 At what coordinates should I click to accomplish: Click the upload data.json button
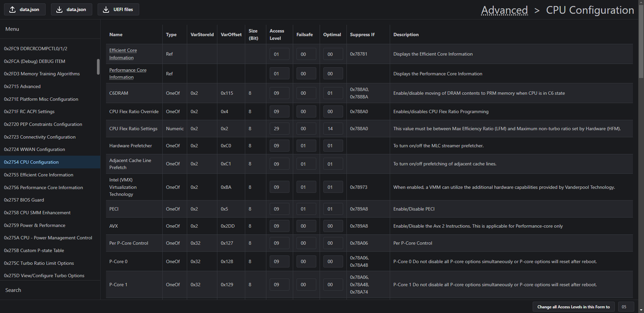(x=24, y=10)
